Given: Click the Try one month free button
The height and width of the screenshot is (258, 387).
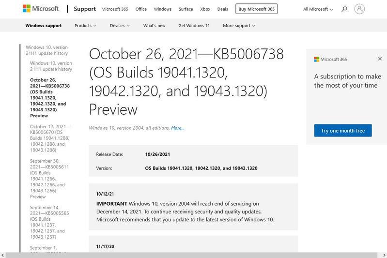Looking at the screenshot, I should 343,131.
